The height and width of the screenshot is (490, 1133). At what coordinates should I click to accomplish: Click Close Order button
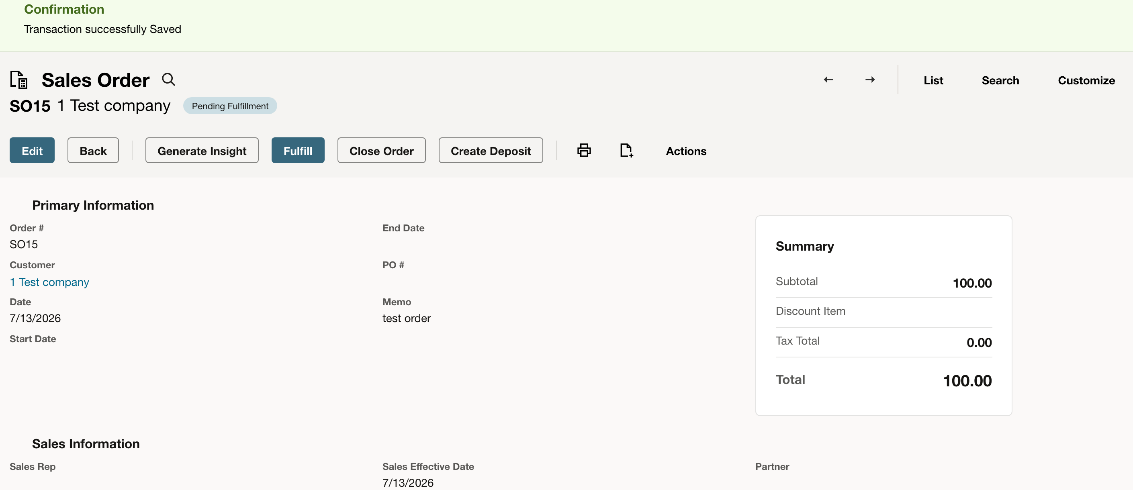(381, 151)
